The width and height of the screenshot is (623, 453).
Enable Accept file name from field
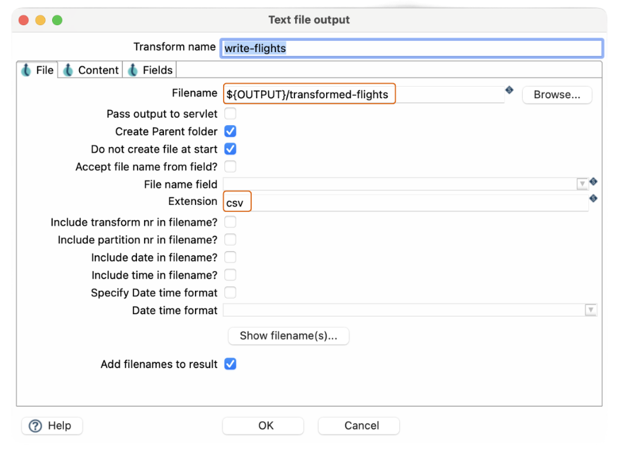pos(231,166)
